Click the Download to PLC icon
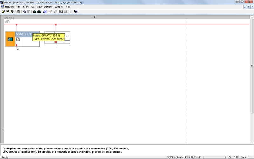This screenshot has height=159, width=254. pos(34,11)
